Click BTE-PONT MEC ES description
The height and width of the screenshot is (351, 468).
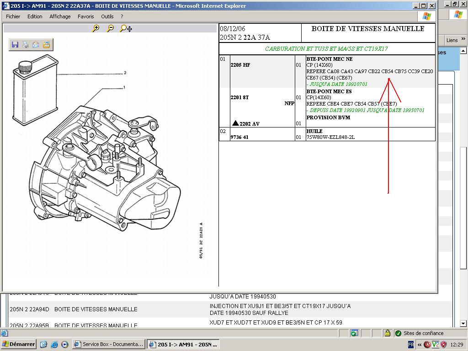click(329, 91)
